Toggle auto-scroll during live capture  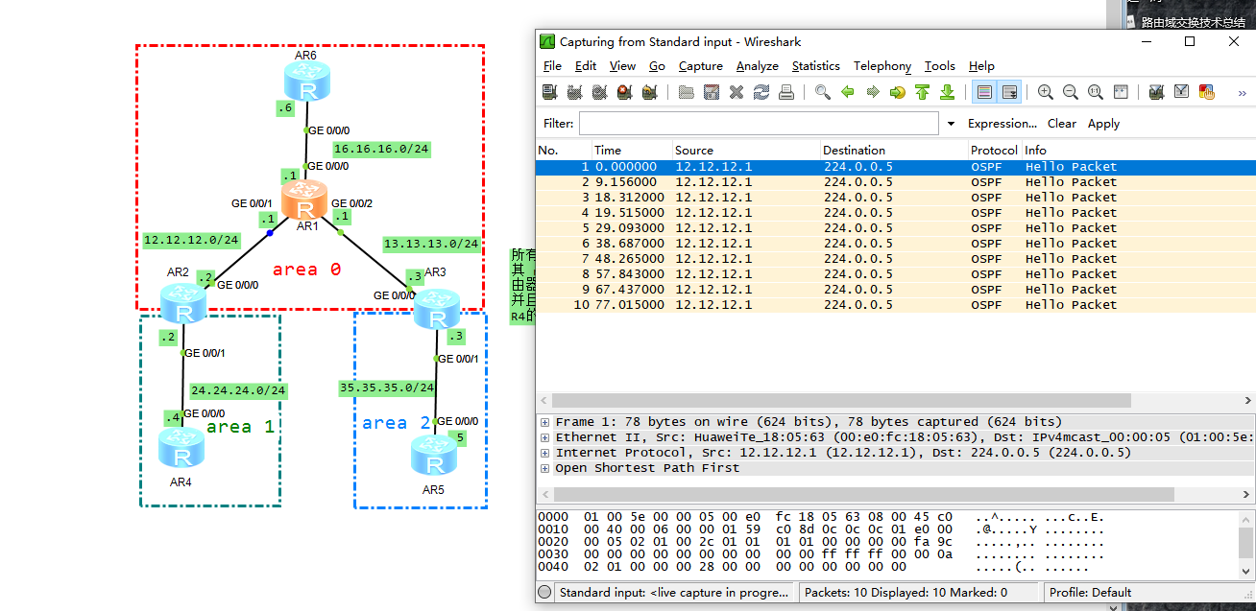(1010, 92)
